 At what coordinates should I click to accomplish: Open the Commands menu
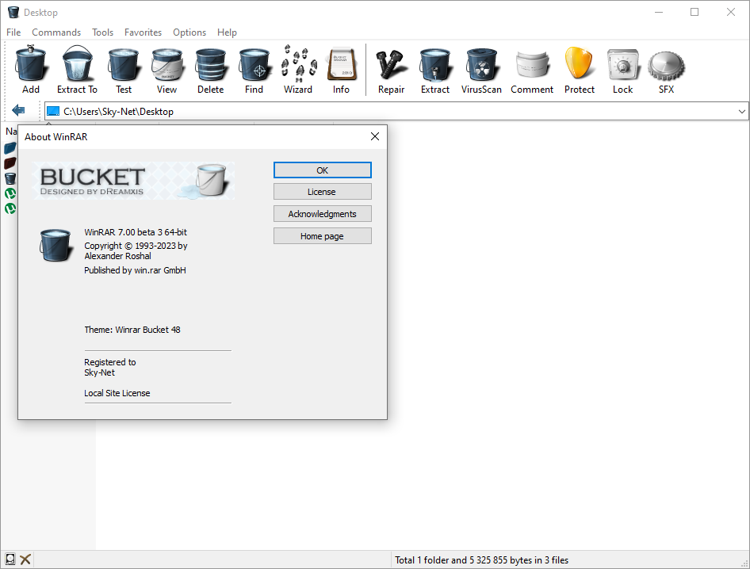(x=56, y=32)
